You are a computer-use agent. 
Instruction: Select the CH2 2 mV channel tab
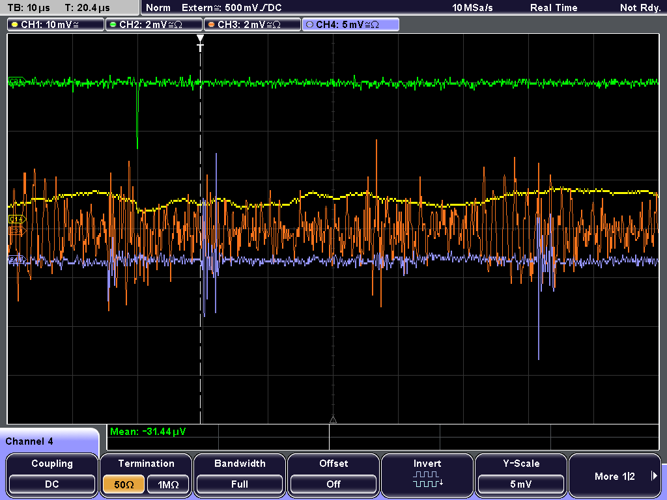(154, 25)
